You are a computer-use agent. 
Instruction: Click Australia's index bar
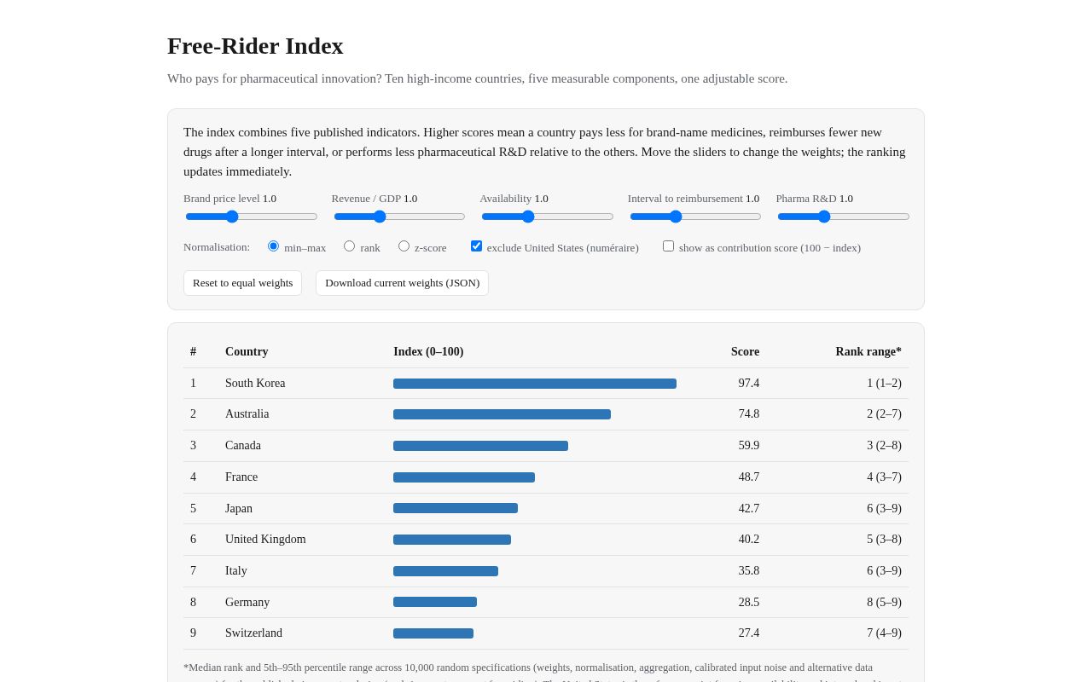coord(502,414)
